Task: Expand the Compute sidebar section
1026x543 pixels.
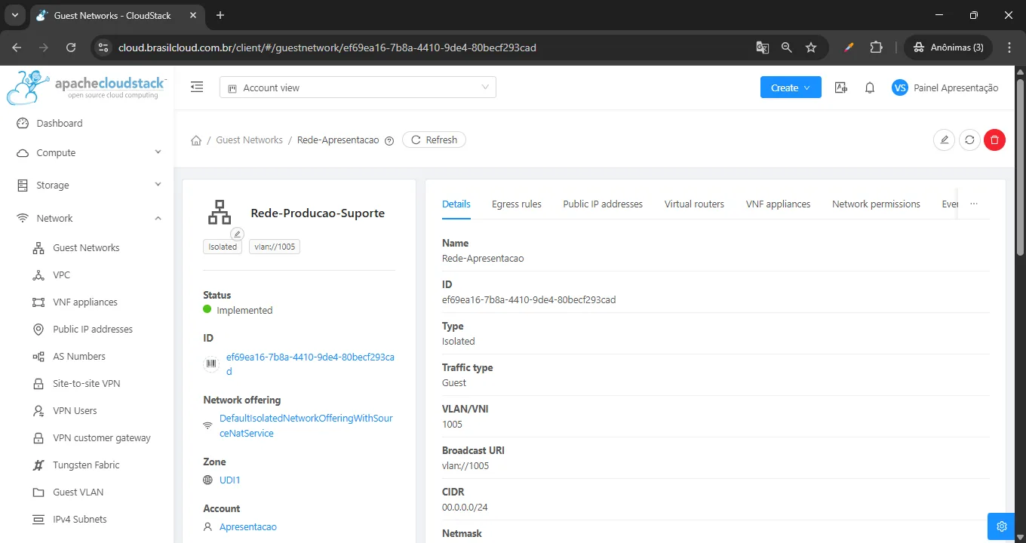Action: coord(87,152)
